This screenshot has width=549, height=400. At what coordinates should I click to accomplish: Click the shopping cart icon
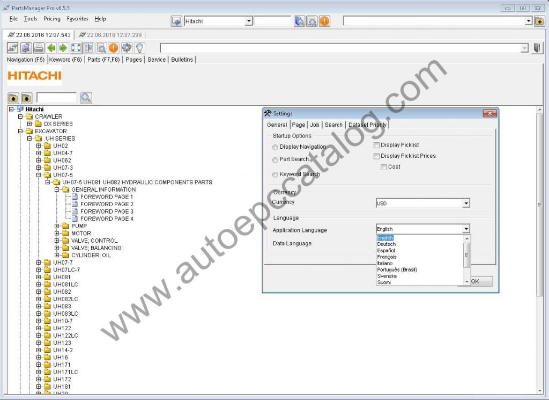point(25,48)
